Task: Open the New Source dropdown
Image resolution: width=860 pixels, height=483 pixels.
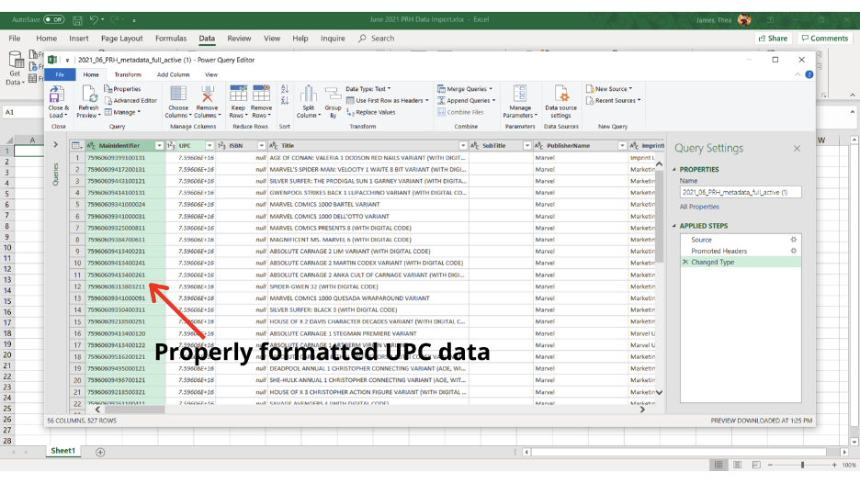Action: coord(609,89)
